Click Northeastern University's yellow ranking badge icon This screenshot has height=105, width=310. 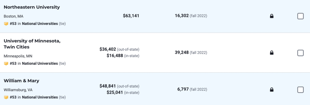tap(6, 24)
